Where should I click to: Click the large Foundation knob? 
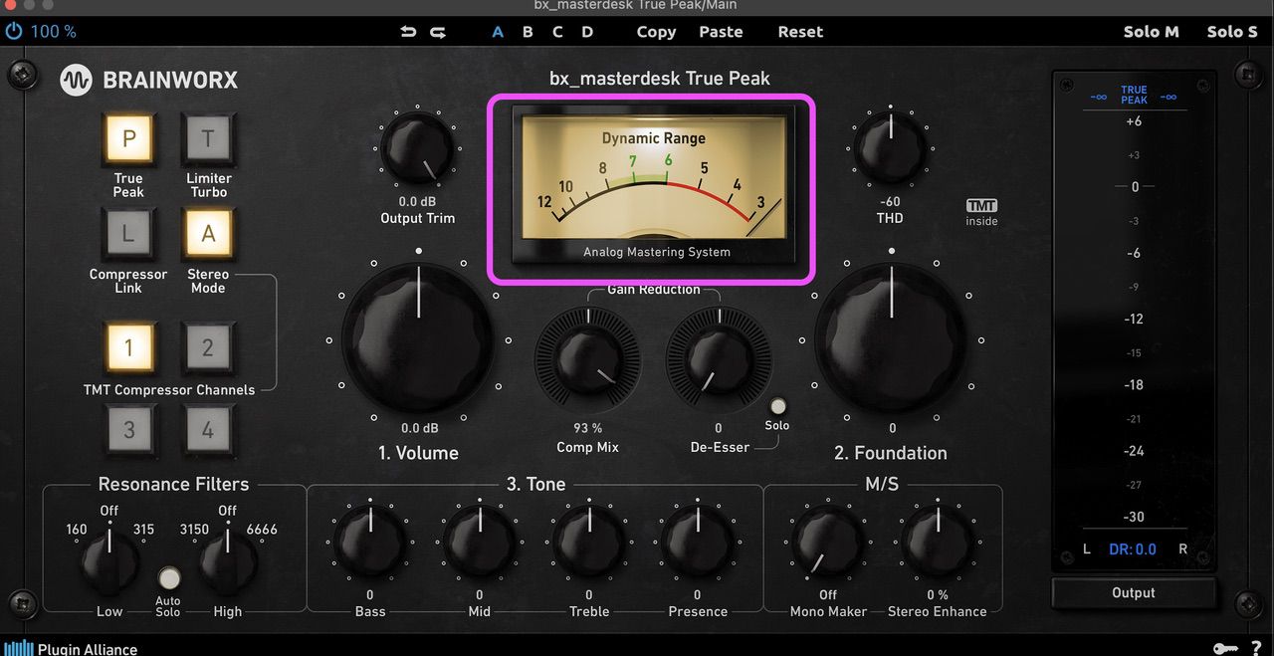pos(892,339)
